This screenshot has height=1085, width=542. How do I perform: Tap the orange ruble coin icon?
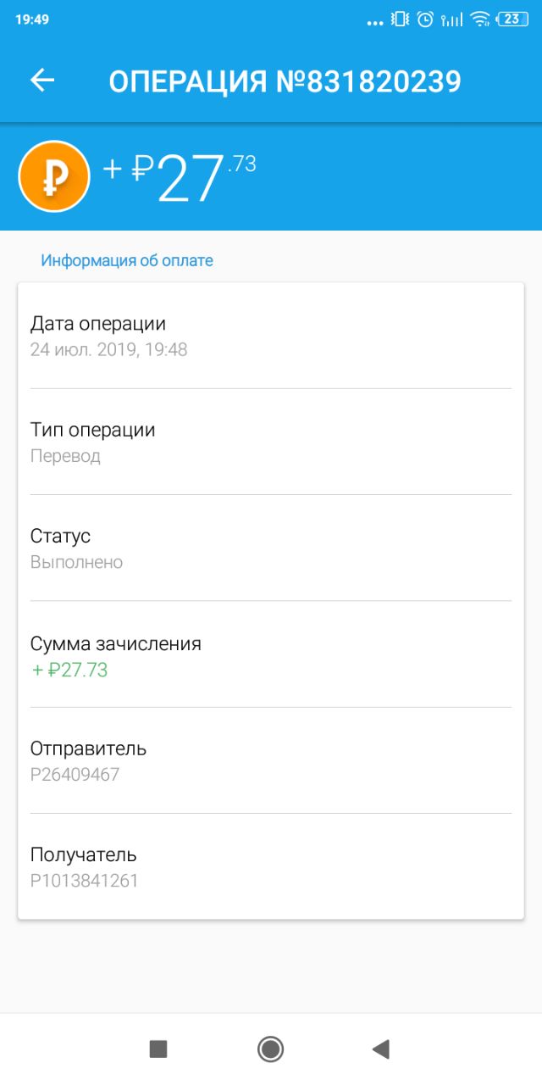(54, 176)
